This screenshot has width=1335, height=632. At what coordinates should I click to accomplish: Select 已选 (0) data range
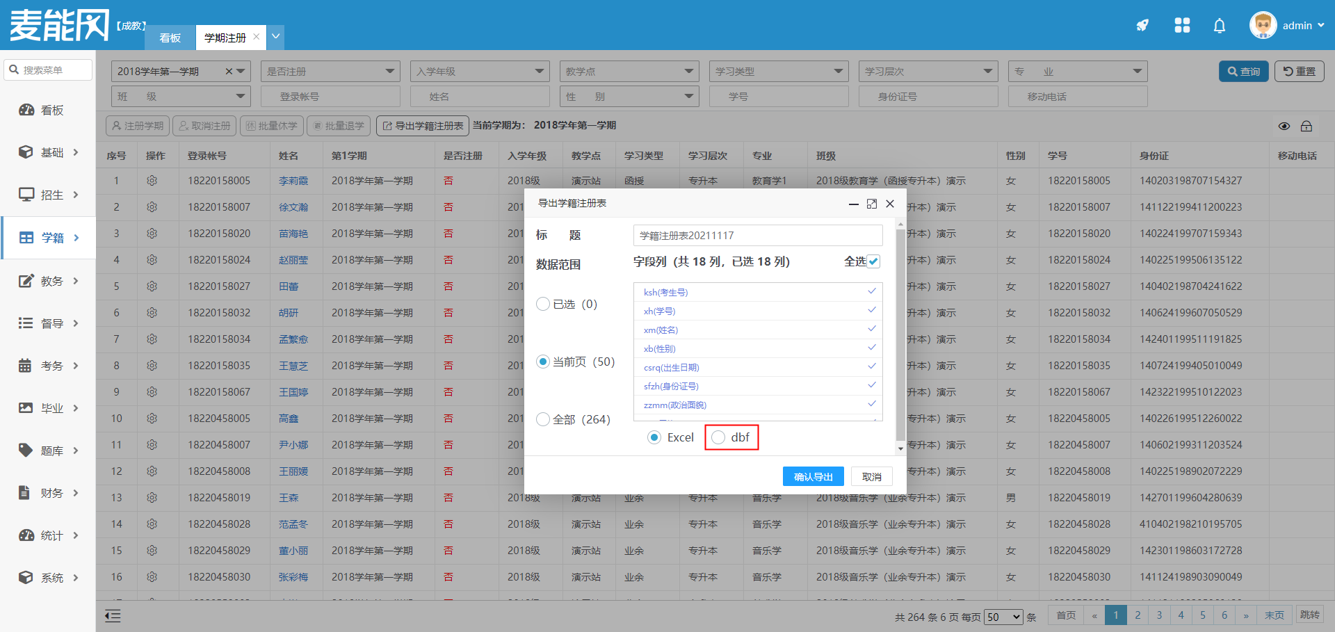543,304
